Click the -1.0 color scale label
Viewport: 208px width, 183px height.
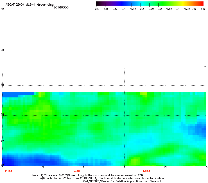(x=105, y=9)
